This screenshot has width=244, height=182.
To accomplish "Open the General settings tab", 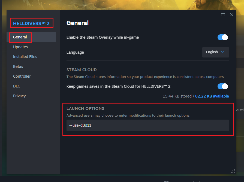I will 31,37.
